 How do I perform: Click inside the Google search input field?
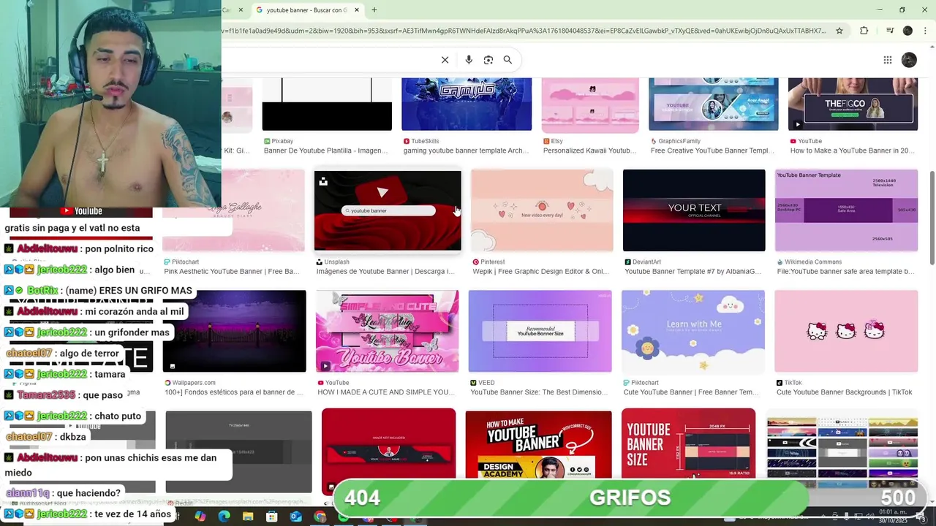pos(329,60)
